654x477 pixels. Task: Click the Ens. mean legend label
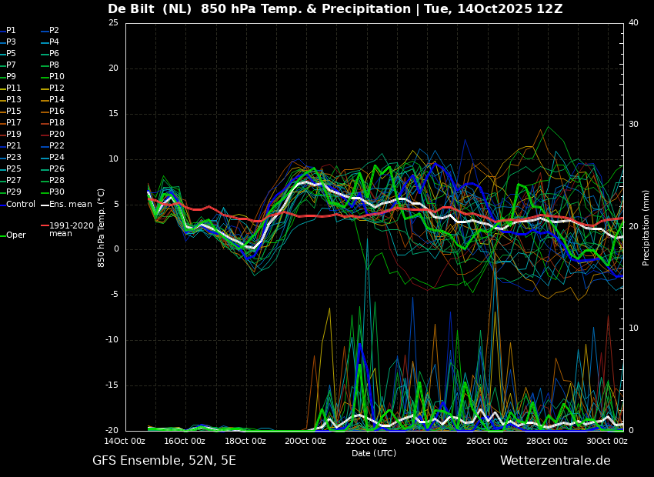pyautogui.click(x=71, y=205)
